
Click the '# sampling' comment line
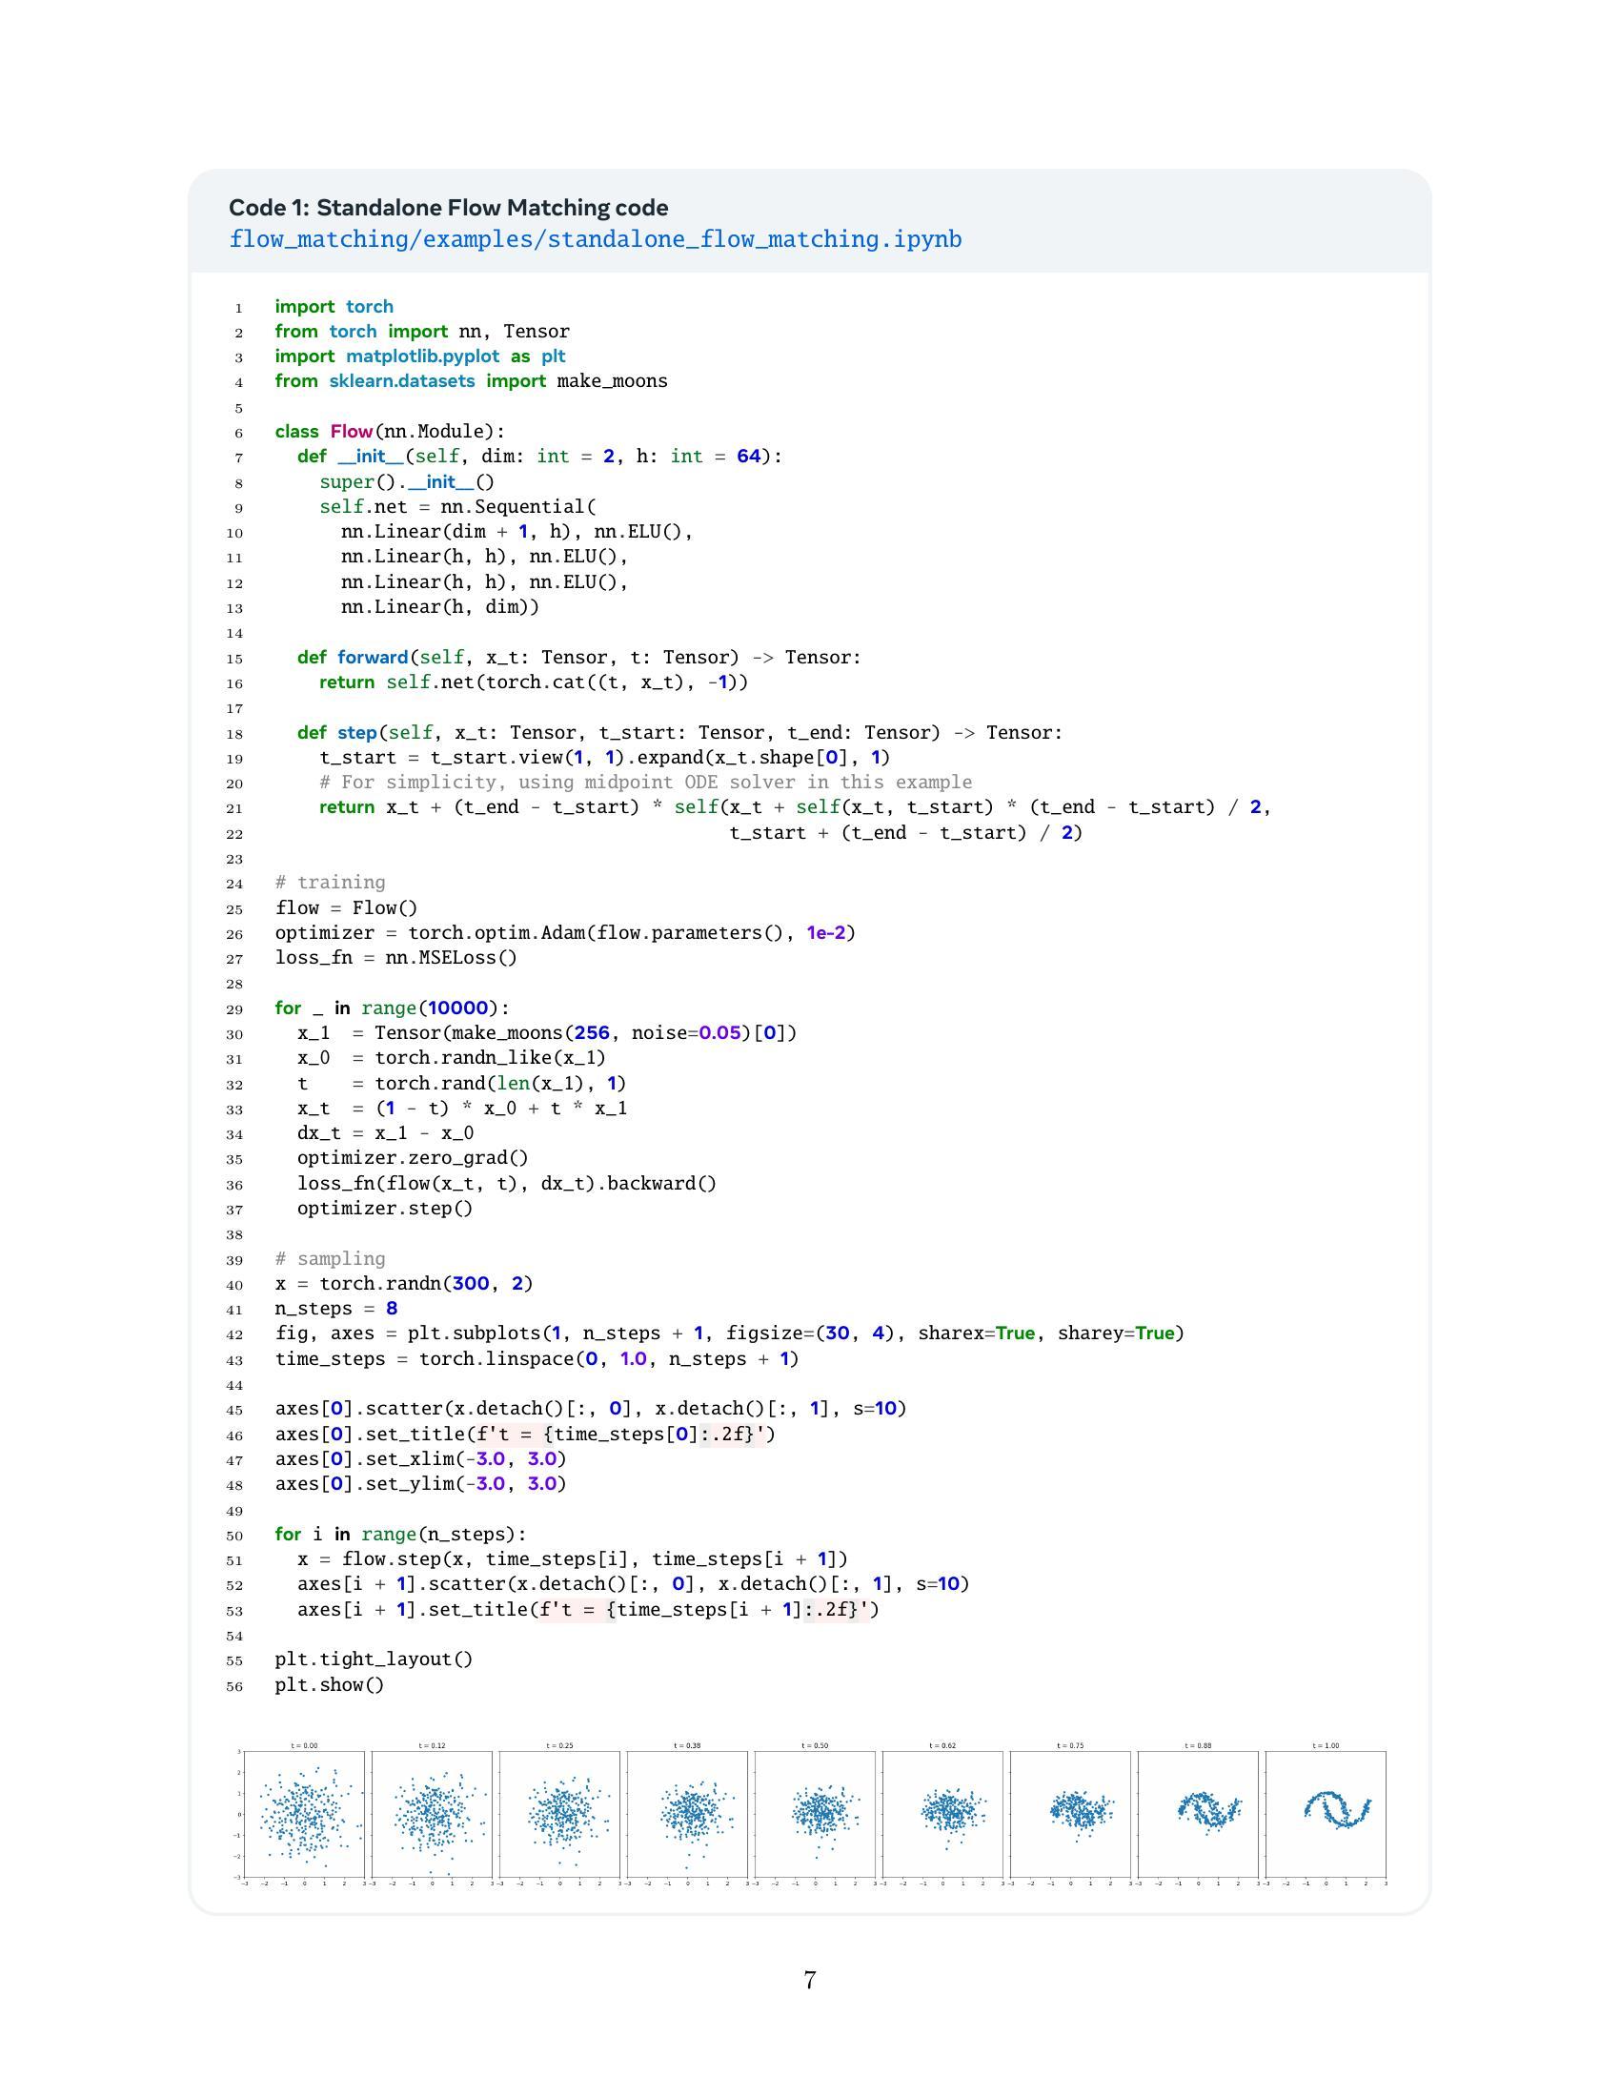[330, 1259]
